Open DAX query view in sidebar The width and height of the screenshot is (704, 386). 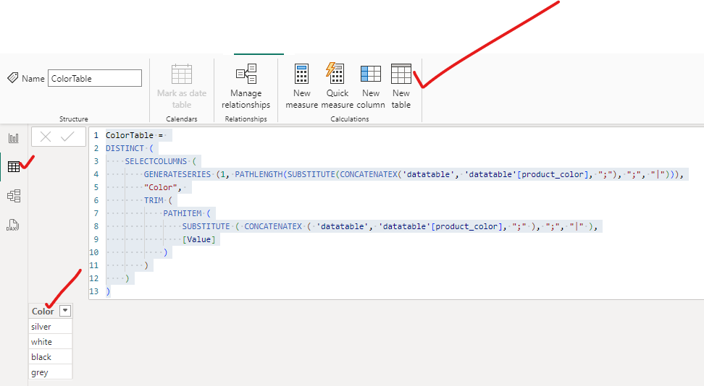point(12,225)
